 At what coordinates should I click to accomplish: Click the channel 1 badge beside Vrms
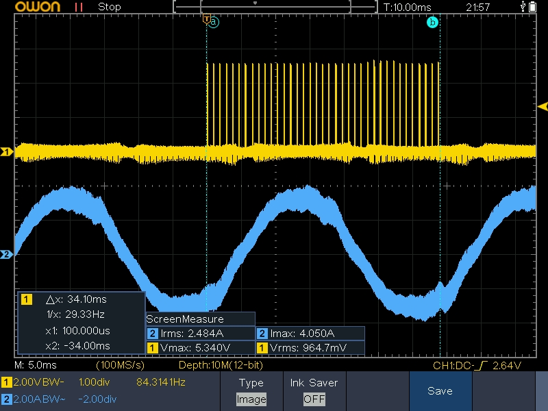pos(262,348)
